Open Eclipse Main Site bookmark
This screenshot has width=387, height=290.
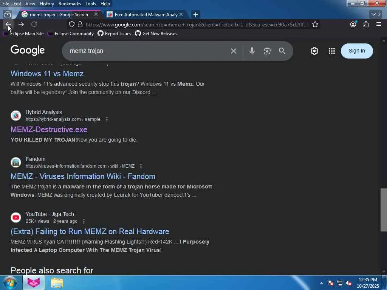tap(23, 34)
